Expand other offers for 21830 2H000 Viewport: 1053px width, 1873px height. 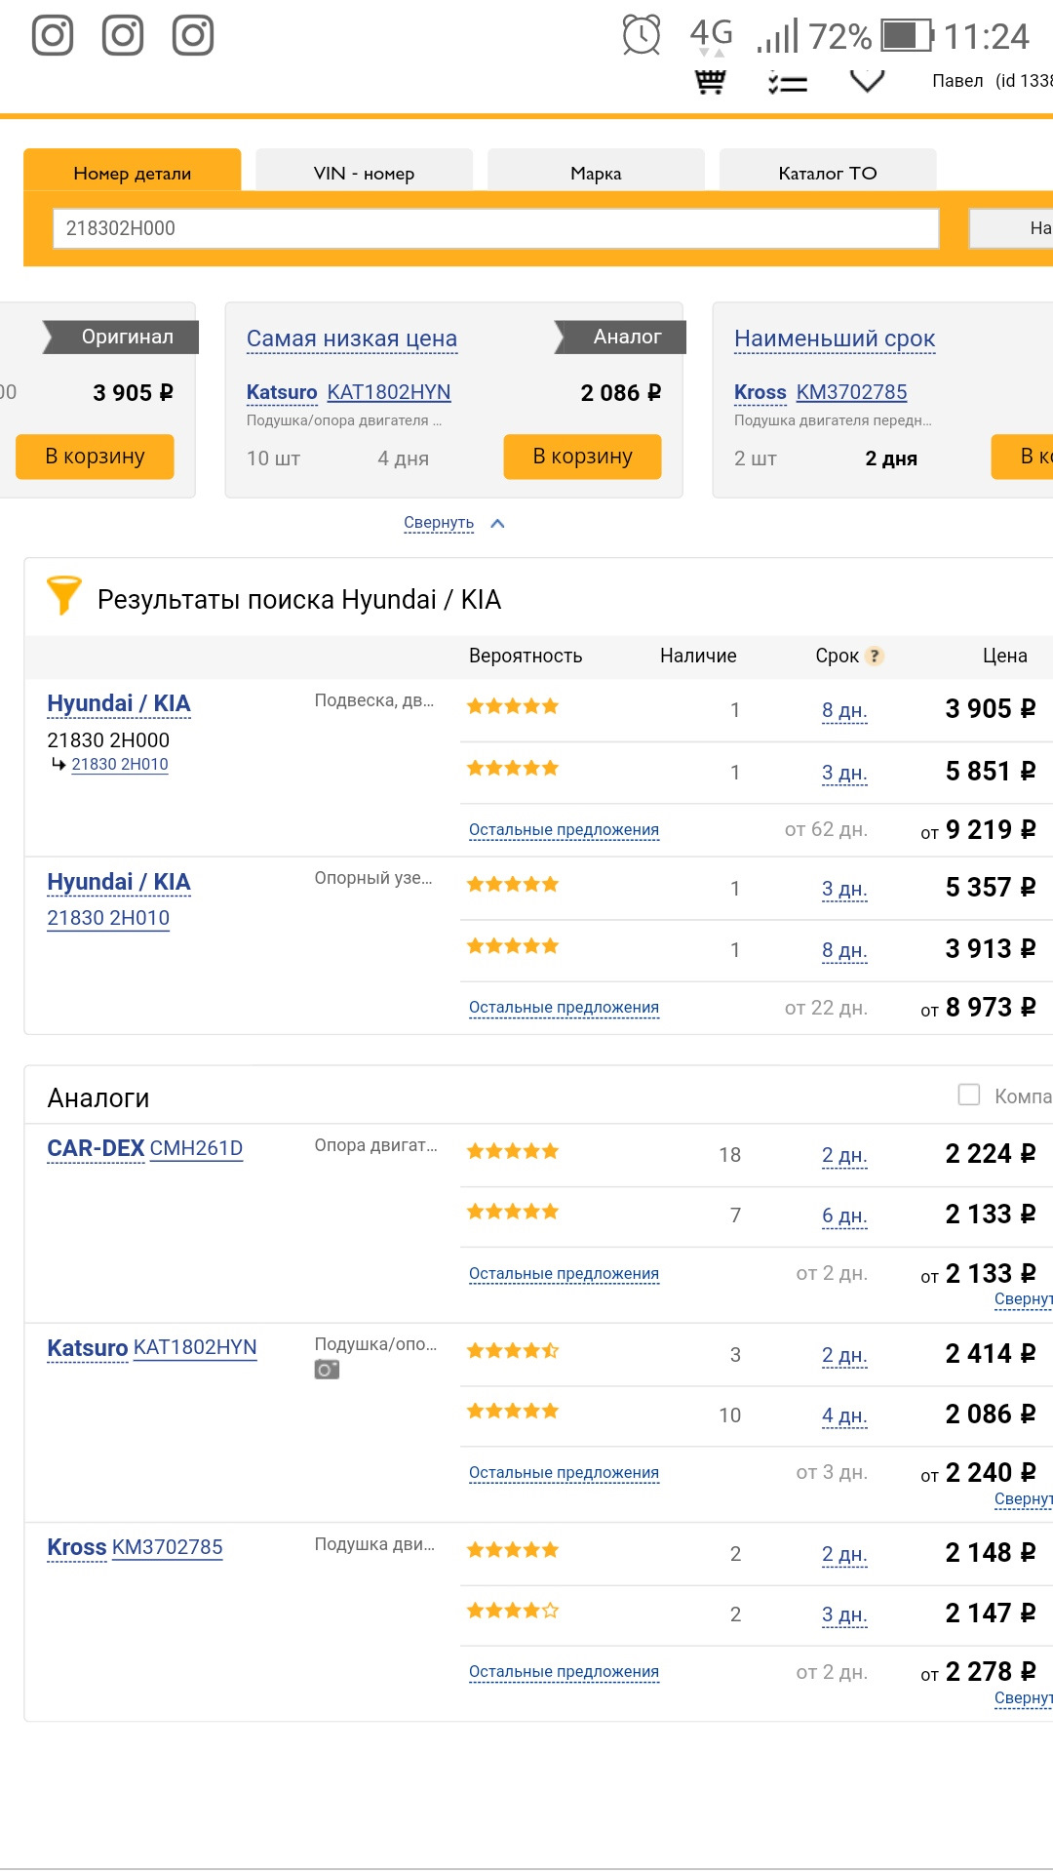[564, 830]
